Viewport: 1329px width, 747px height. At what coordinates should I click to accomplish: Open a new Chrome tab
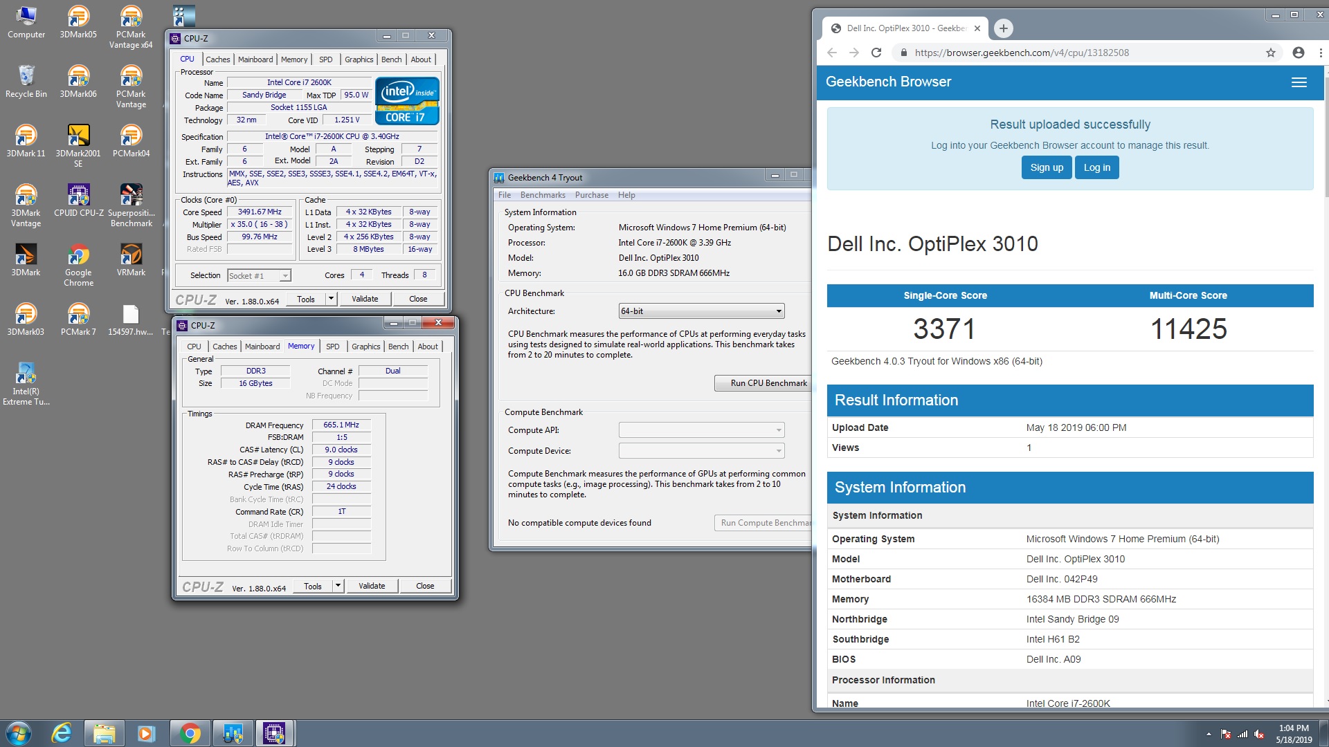pyautogui.click(x=1004, y=28)
